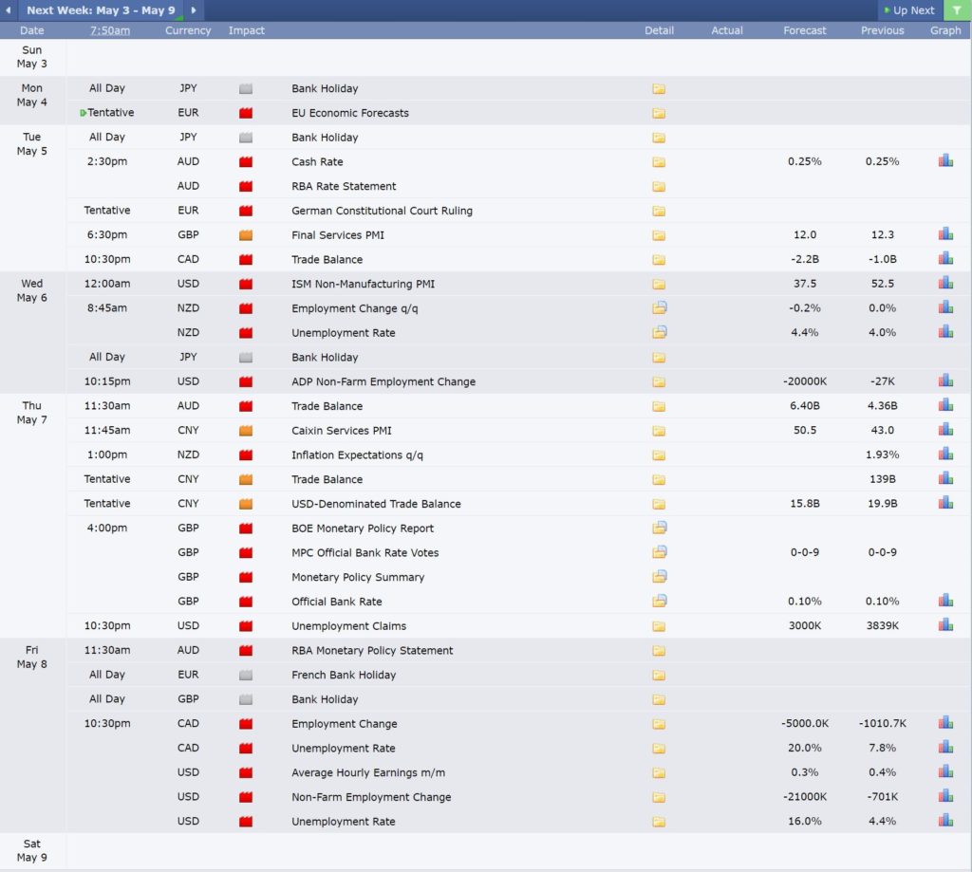Select event ISM Non-Manufacturing PMI
This screenshot has height=872, width=972.
(364, 284)
